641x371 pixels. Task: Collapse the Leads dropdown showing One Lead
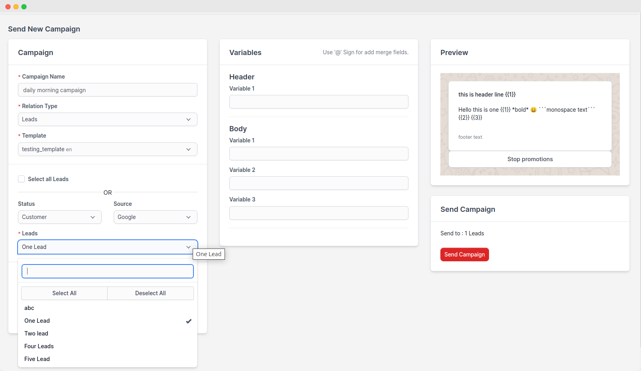107,247
